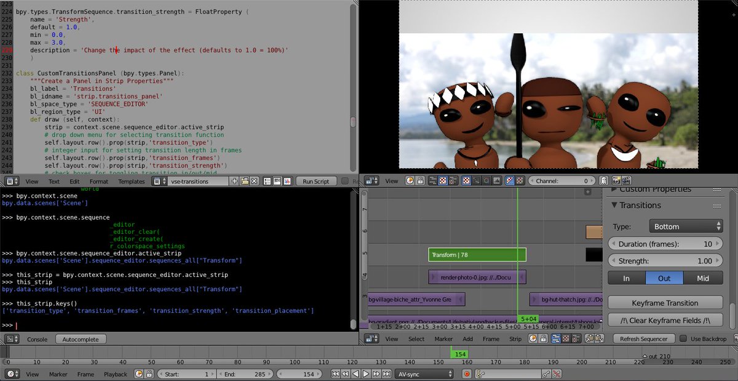Viewport: 738px width, 381px height.
Task: Select color-only display icon in preview header
Action: coord(520,180)
